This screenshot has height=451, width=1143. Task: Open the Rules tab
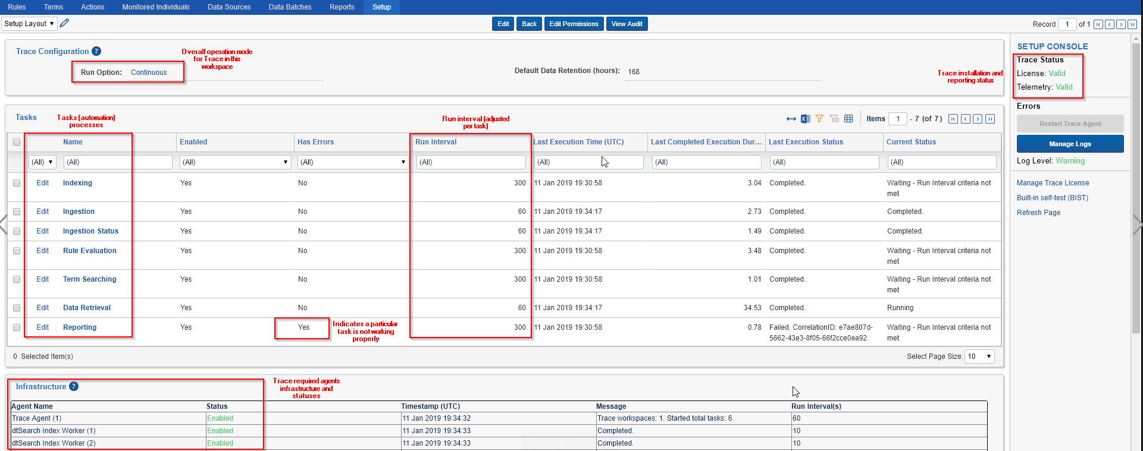point(17,7)
